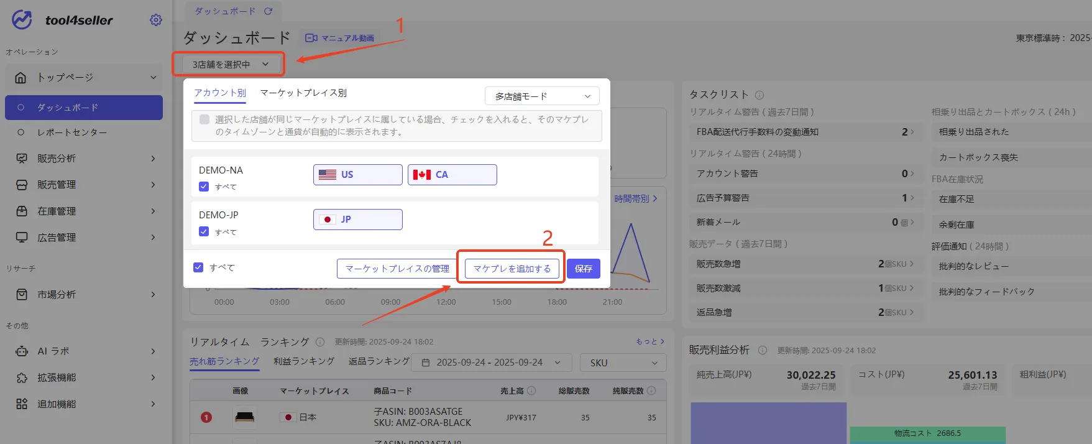Click info icon on 売上高 column
The height and width of the screenshot is (444, 1092).
point(531,391)
